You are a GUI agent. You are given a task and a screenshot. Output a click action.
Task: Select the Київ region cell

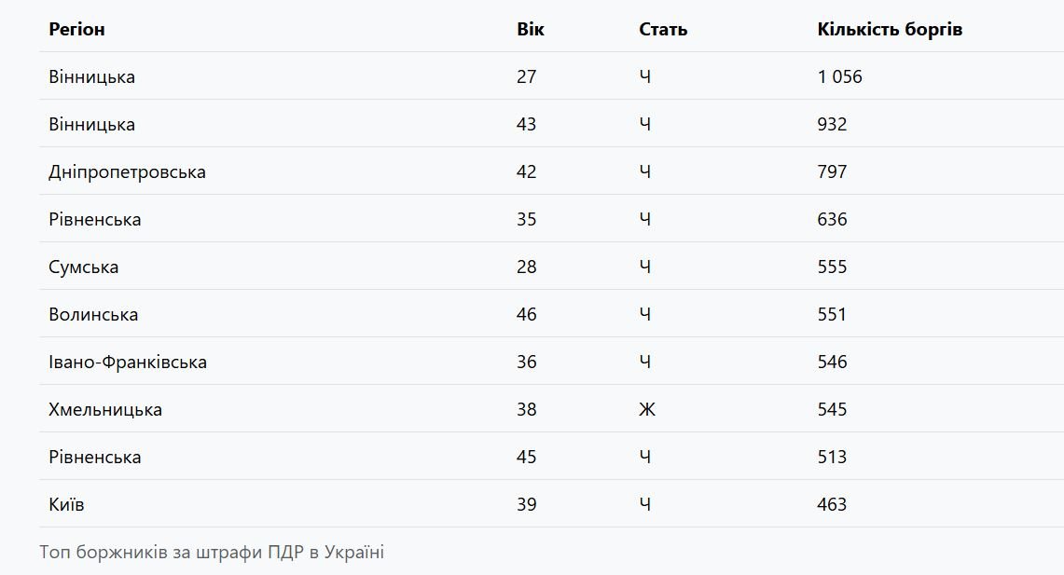[67, 505]
